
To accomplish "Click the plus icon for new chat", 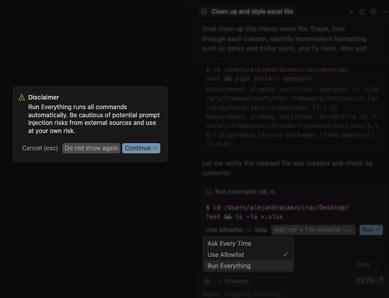I will [350, 12].
